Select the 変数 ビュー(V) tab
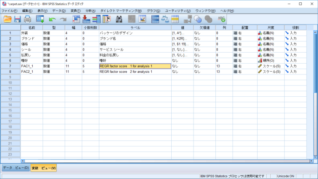The width and height of the screenshot is (318, 179). 44,168
